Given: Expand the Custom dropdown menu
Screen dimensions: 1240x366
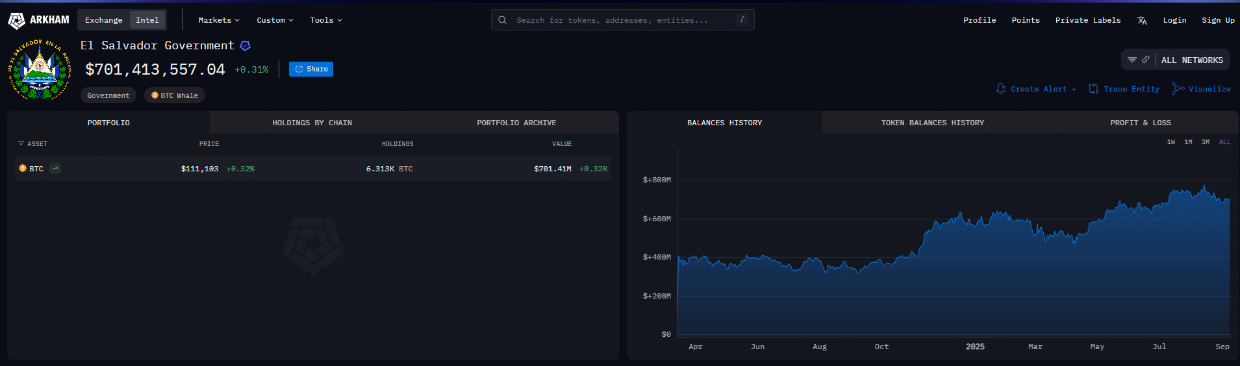Looking at the screenshot, I should pos(275,20).
